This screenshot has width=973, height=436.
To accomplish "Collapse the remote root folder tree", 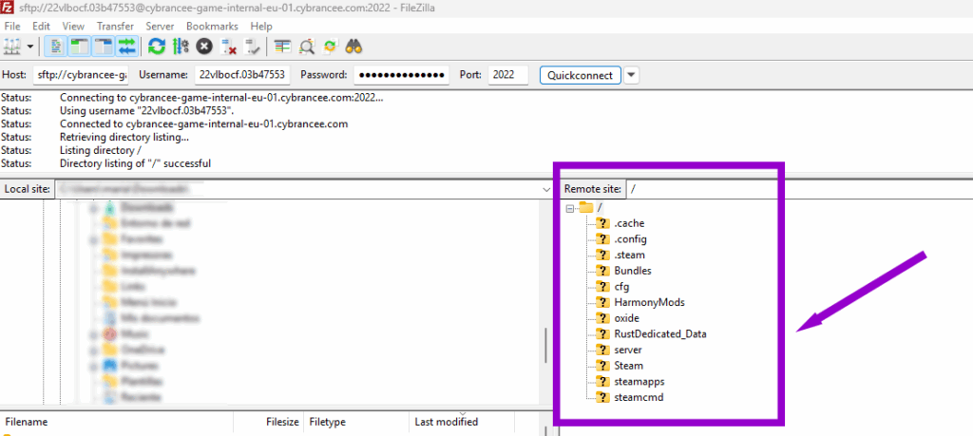I will tap(570, 208).
